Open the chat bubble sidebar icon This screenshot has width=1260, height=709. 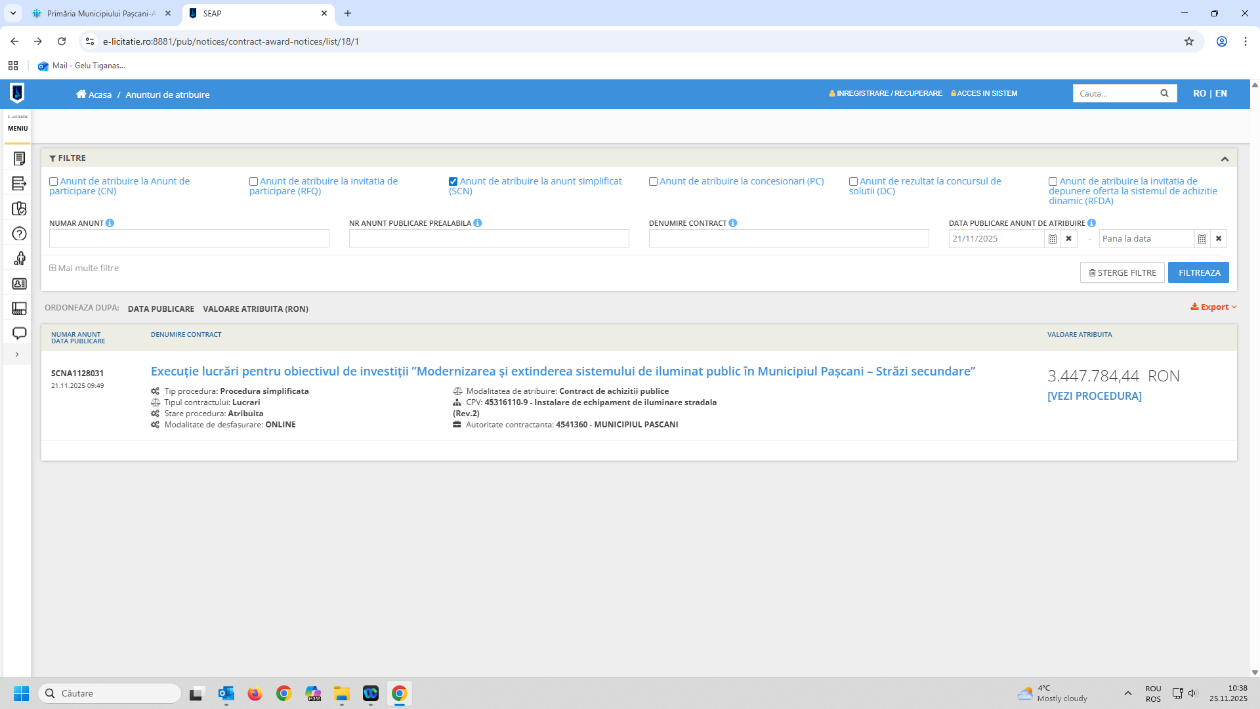click(19, 333)
